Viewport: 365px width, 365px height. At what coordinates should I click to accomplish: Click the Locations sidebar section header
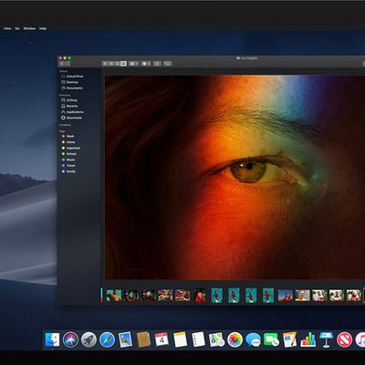(x=65, y=125)
